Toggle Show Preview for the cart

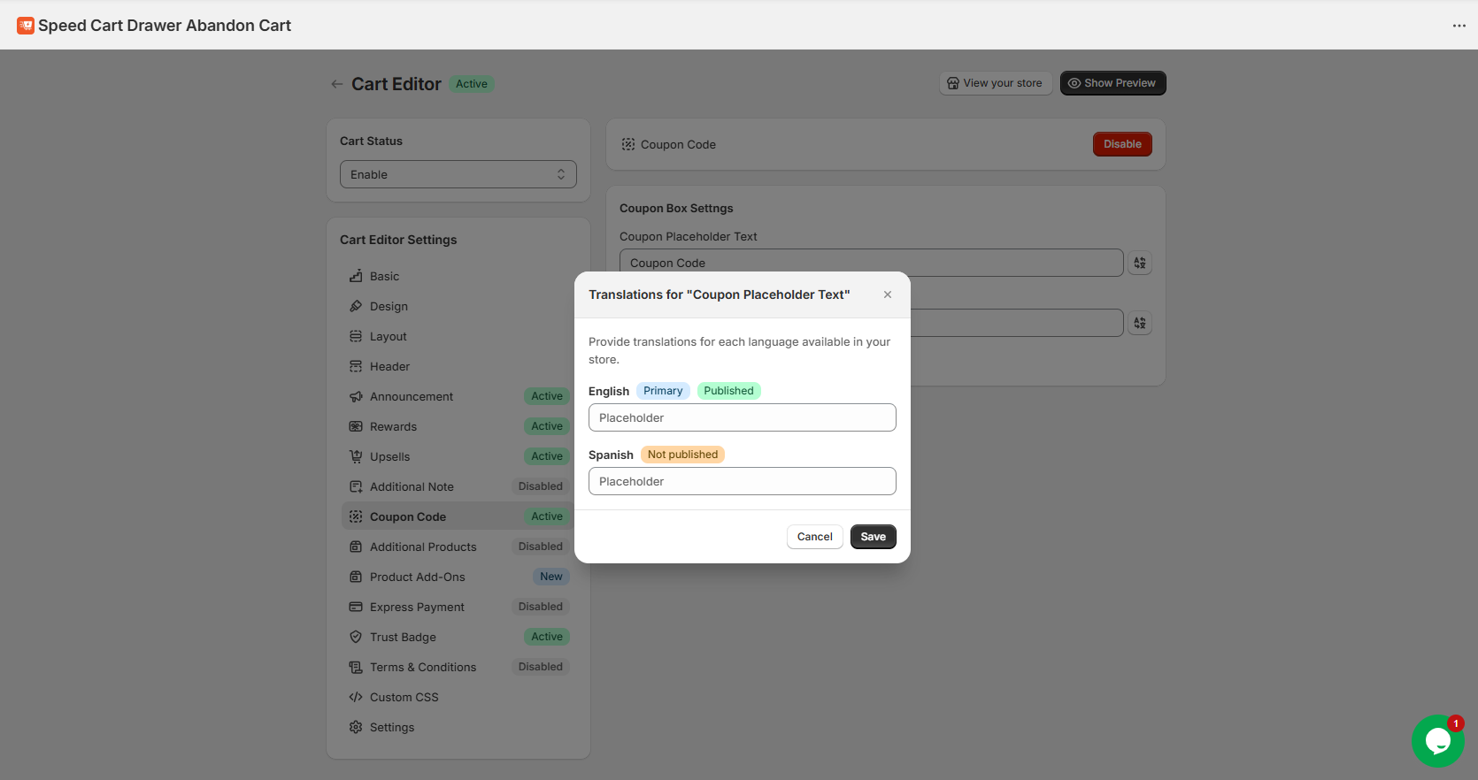[1112, 83]
